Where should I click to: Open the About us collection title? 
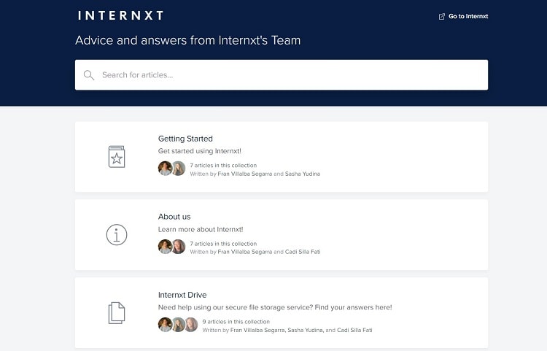pyautogui.click(x=174, y=217)
